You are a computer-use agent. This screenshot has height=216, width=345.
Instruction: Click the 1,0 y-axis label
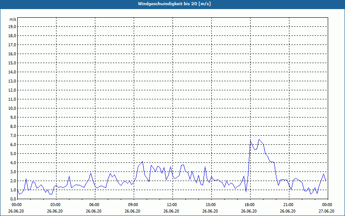(13, 190)
